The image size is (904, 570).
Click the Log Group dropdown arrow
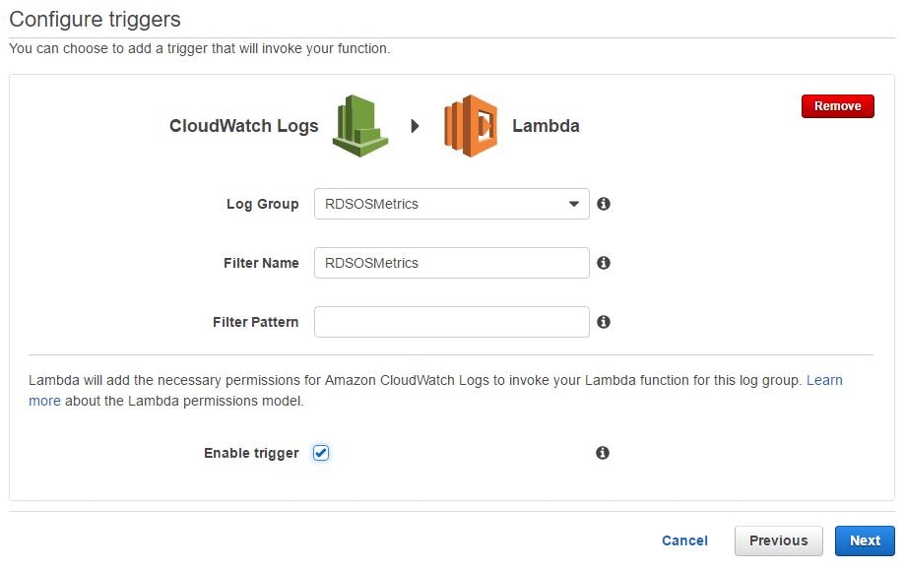pos(574,204)
